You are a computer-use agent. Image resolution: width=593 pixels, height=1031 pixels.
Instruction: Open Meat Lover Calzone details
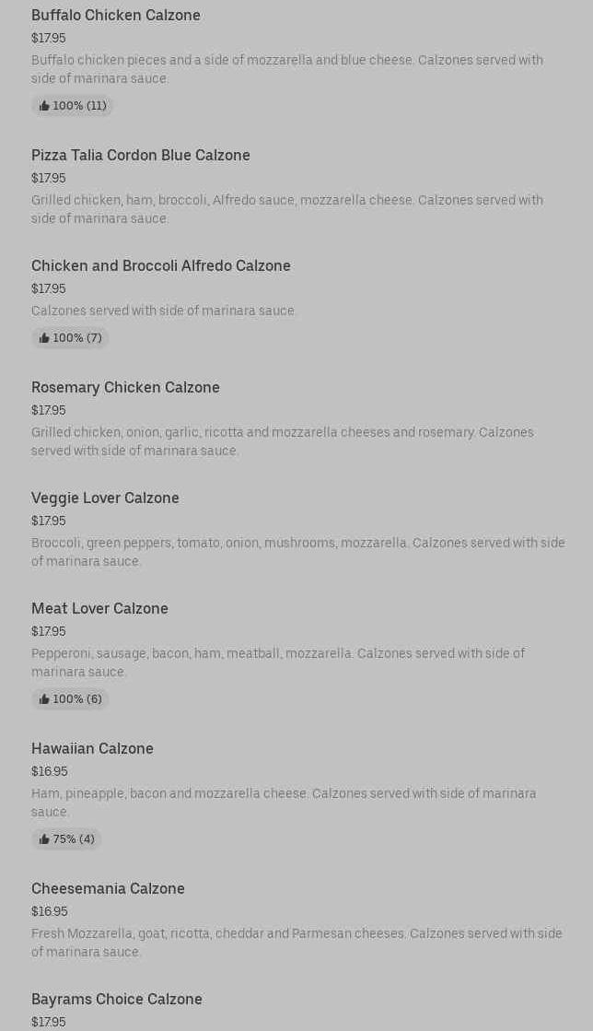point(99,608)
